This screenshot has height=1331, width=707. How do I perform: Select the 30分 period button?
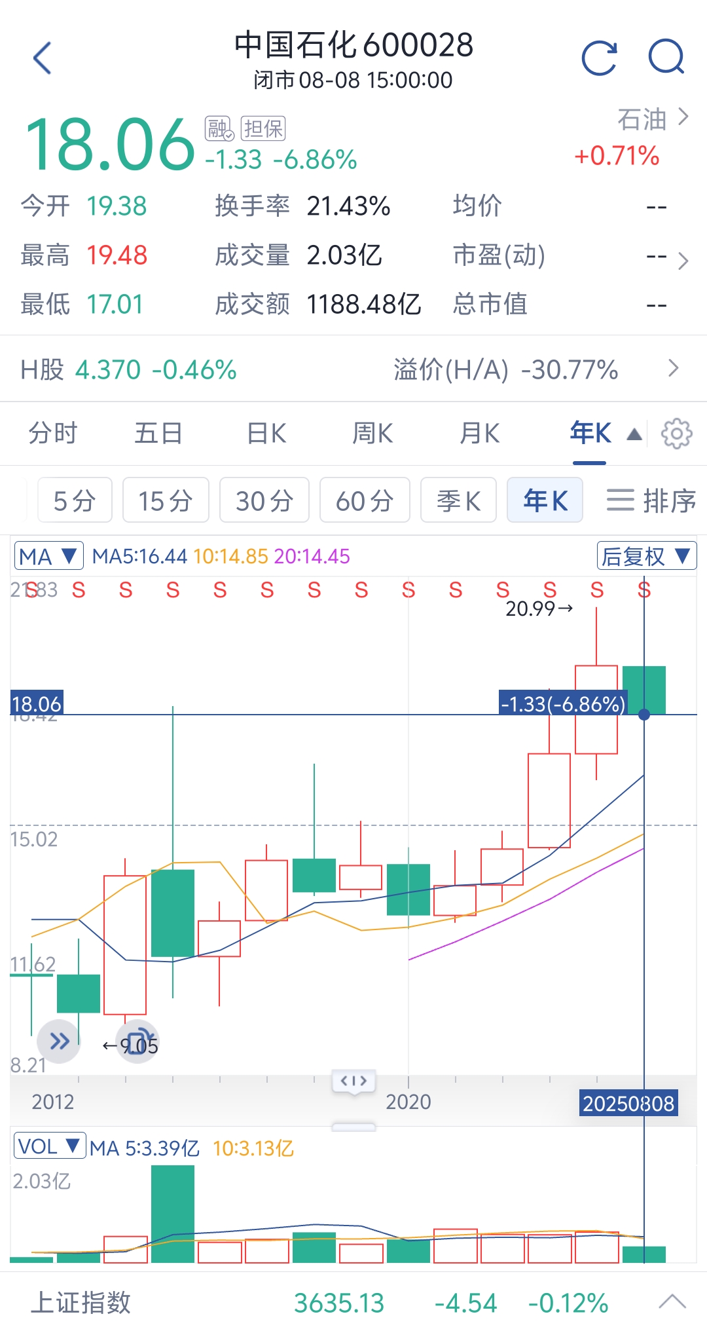264,500
